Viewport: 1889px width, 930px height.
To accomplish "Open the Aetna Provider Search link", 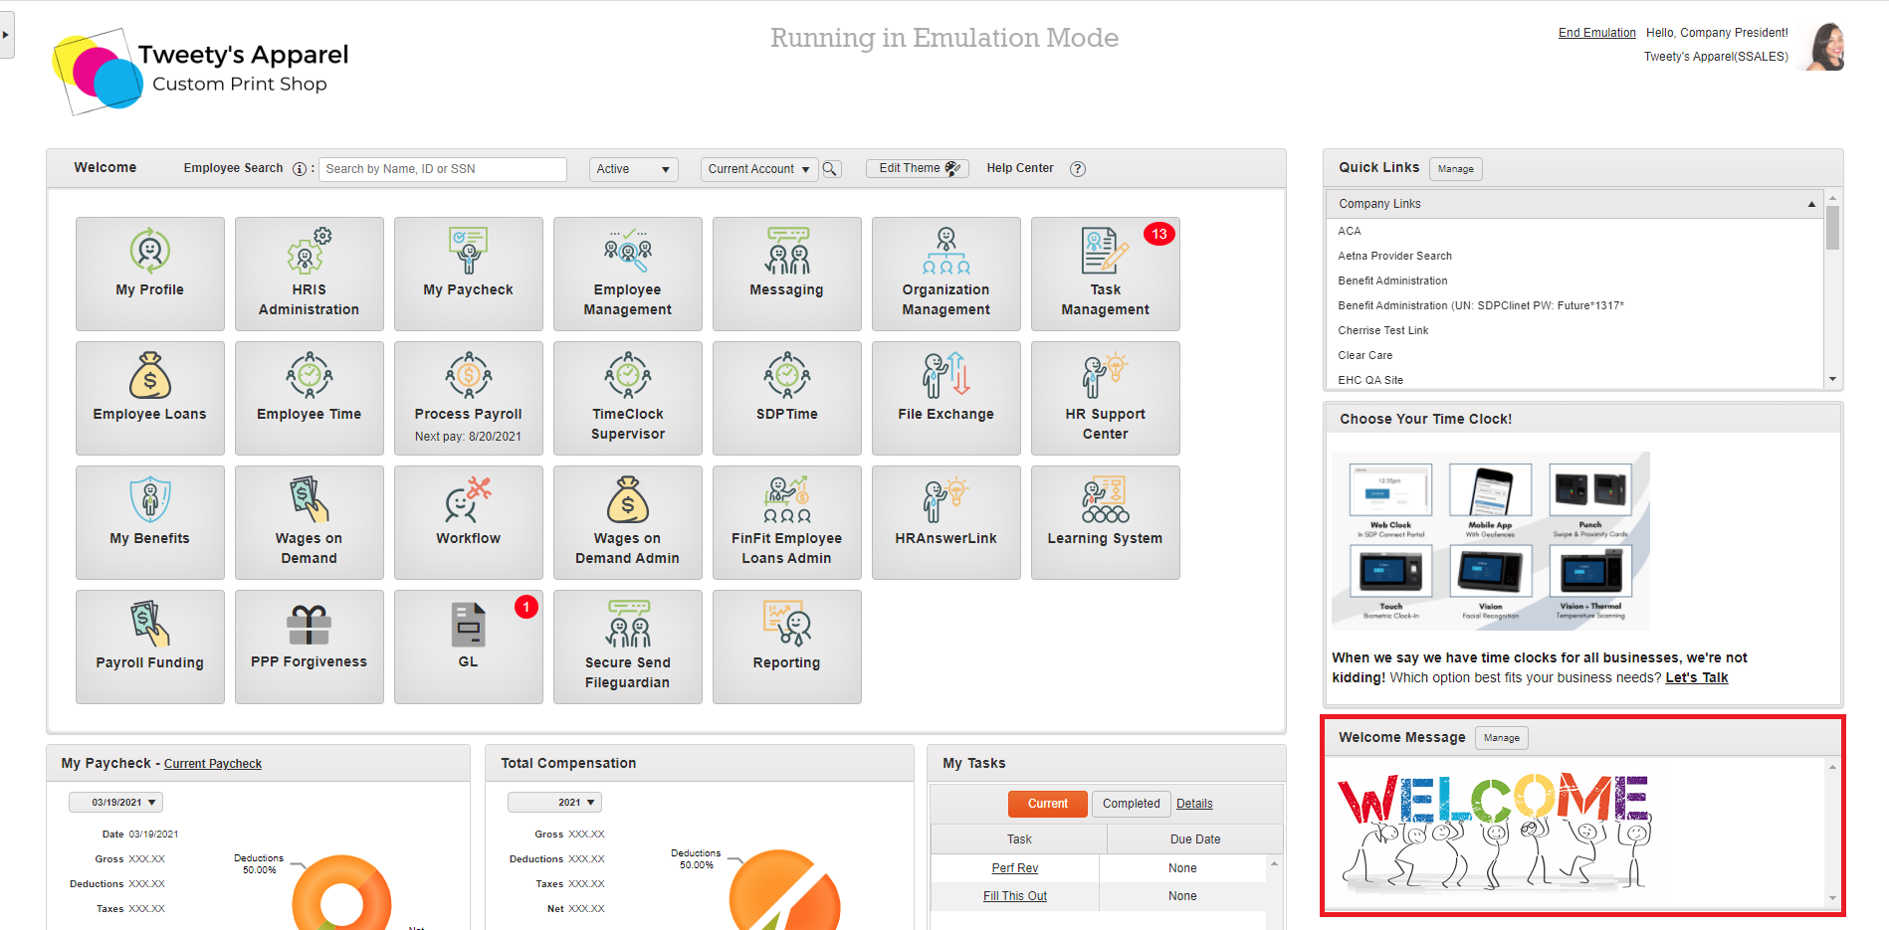I will coord(1394,256).
